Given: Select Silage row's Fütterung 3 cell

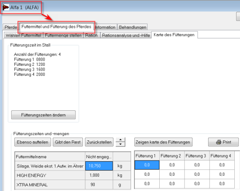Looking at the screenshot, I should pyautogui.click(x=197, y=165).
